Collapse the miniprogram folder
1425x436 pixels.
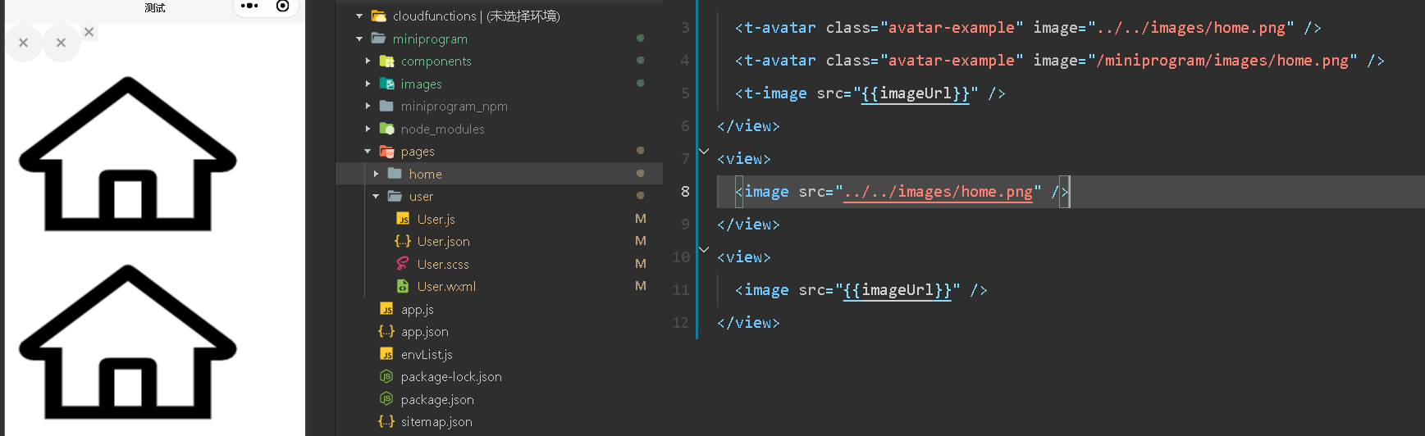[x=359, y=39]
